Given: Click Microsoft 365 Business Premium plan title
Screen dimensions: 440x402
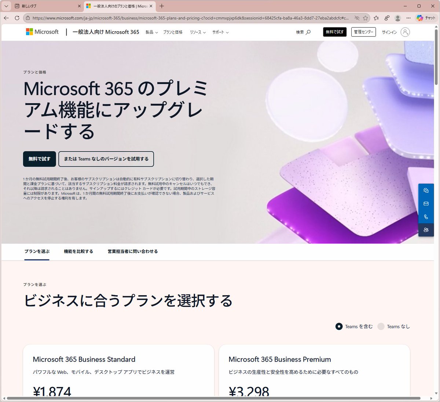Looking at the screenshot, I should (x=280, y=359).
